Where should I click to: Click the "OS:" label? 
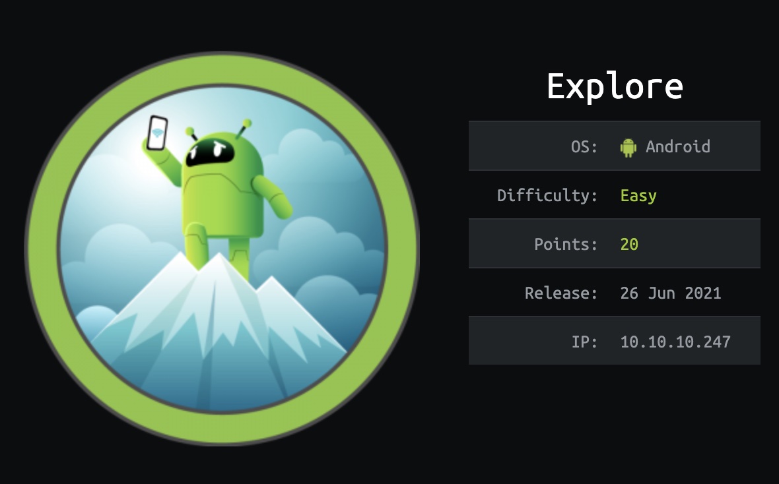[x=584, y=147]
